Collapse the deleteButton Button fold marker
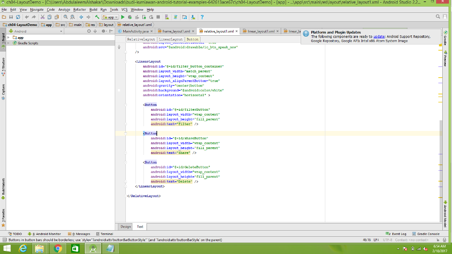The height and width of the screenshot is (254, 452). (x=126, y=162)
